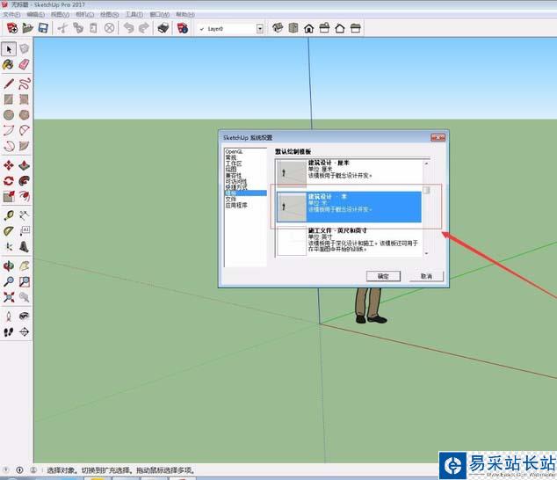Activate the Move tool
Viewport: 557px width, 480px height.
click(9, 165)
